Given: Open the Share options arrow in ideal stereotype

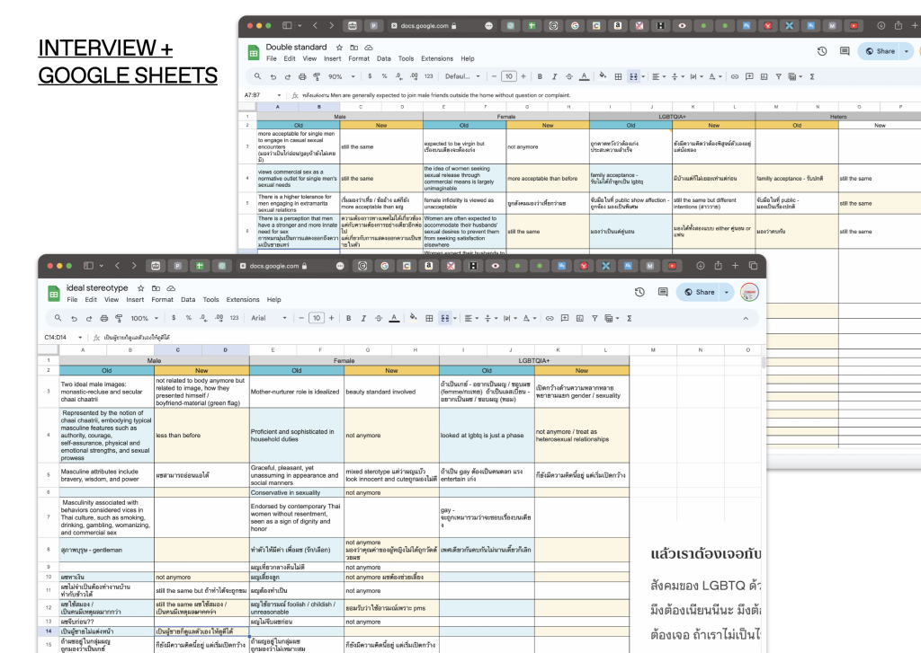Looking at the screenshot, I should (727, 292).
